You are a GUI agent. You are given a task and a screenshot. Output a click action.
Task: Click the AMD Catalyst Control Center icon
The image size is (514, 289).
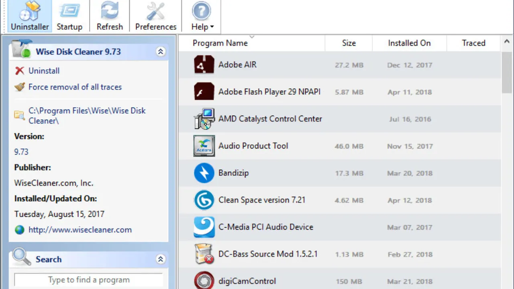click(x=204, y=119)
